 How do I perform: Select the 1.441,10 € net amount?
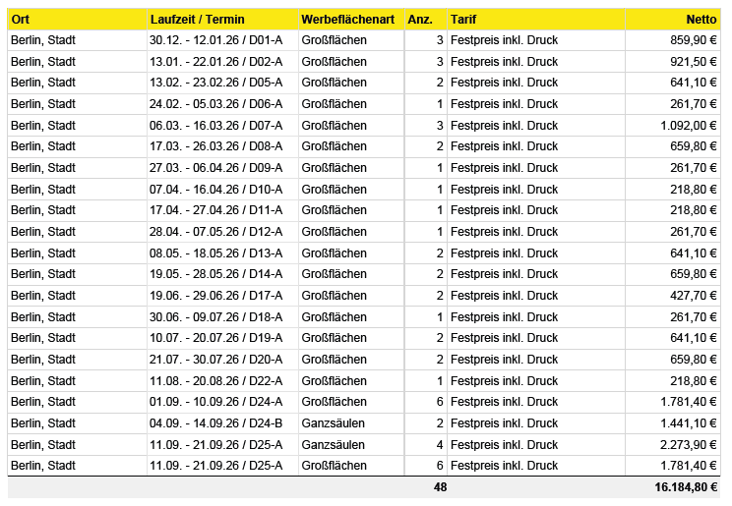(x=689, y=423)
